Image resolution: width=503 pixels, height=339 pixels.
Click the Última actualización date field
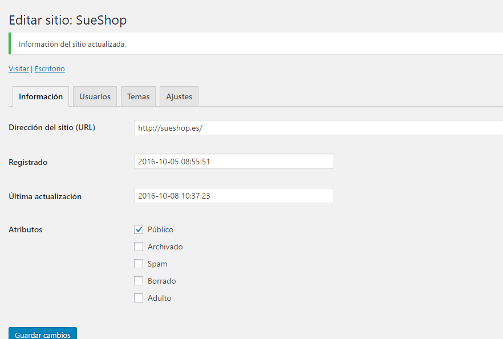click(234, 196)
